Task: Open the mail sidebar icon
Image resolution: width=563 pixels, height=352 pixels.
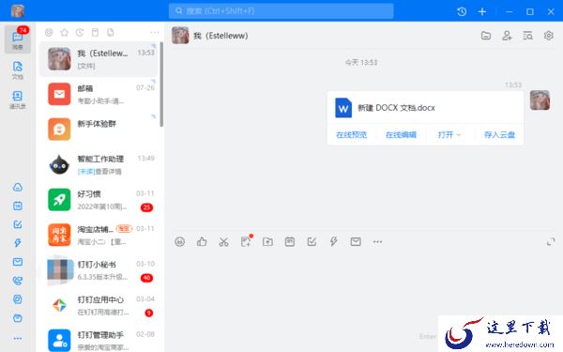Action: pos(18,262)
